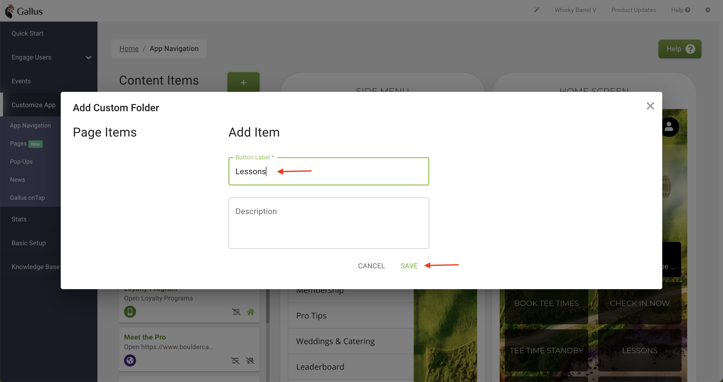This screenshot has height=382, width=723.
Task: Expand the Engage Users chevron
Action: [x=89, y=57]
